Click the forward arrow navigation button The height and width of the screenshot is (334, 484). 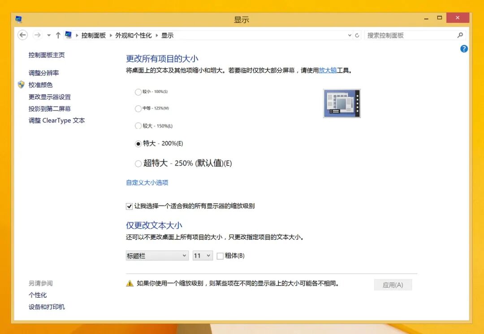click(x=37, y=35)
